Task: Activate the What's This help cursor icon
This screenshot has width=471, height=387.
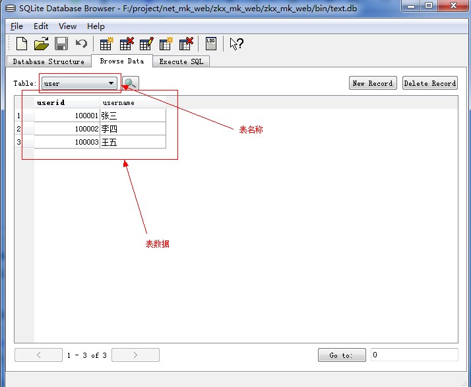Action: click(x=236, y=44)
